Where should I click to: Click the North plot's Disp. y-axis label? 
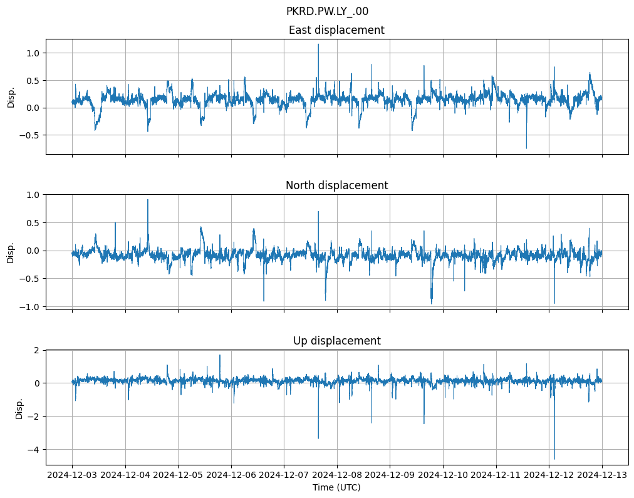[11, 252]
